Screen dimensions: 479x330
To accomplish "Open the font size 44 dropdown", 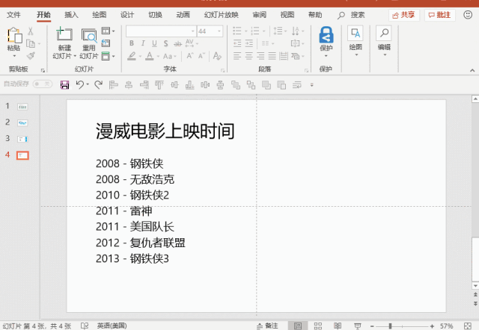I will [219, 31].
